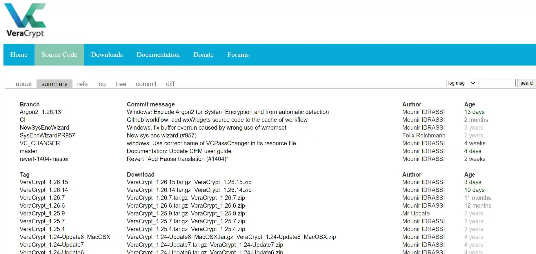
Task: Download VeraCrypt_1.24-Update8_MacOSX.tar.gz
Action: 180,237
